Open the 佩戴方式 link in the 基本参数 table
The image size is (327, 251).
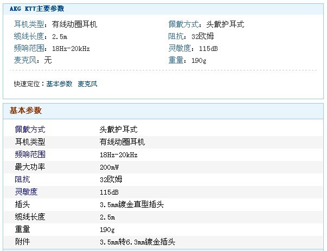tap(30, 130)
